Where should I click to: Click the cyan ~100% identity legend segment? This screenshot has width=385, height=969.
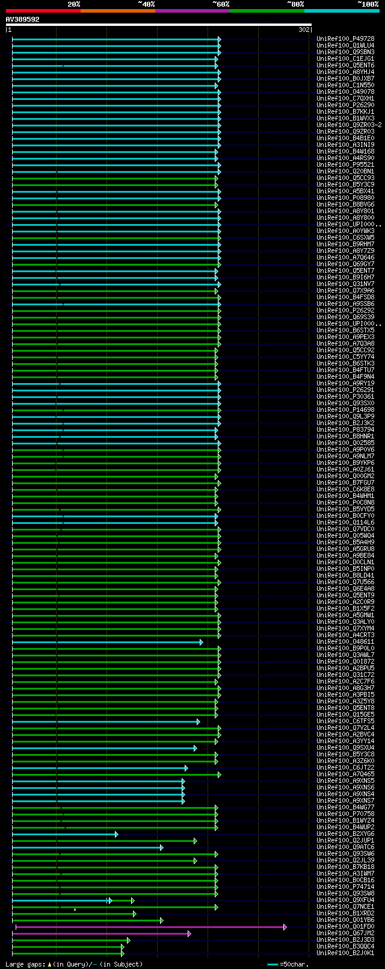coord(342,10)
